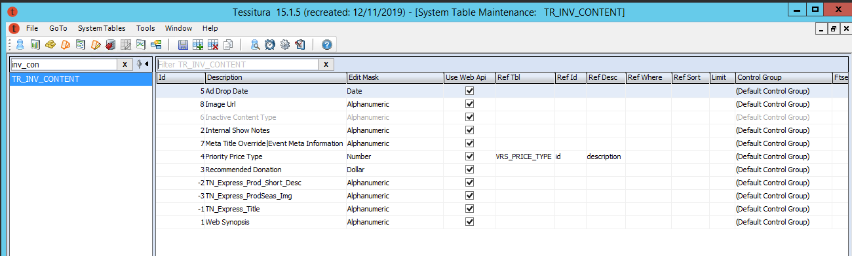The image size is (852, 256).
Task: Open the bar chart report icon
Action: tap(35, 45)
